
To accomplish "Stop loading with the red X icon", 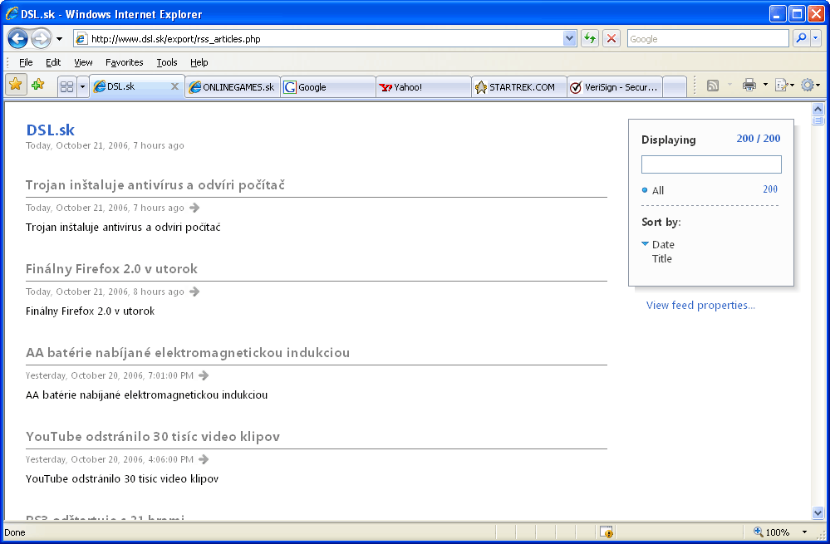I will pos(611,39).
